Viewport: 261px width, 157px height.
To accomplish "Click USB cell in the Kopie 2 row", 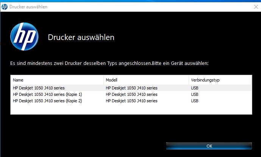I will pos(195,101).
